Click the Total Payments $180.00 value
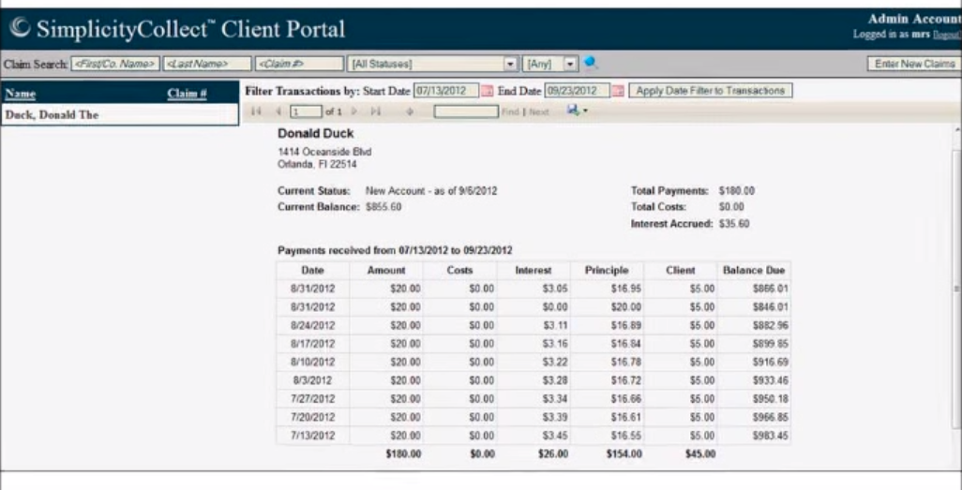This screenshot has width=962, height=490. point(737,191)
